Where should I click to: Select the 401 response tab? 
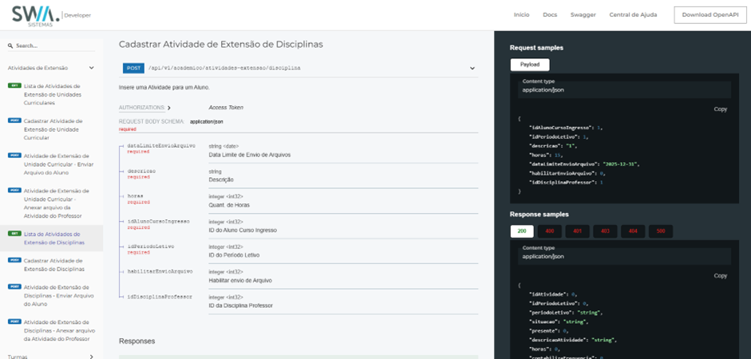[577, 231]
